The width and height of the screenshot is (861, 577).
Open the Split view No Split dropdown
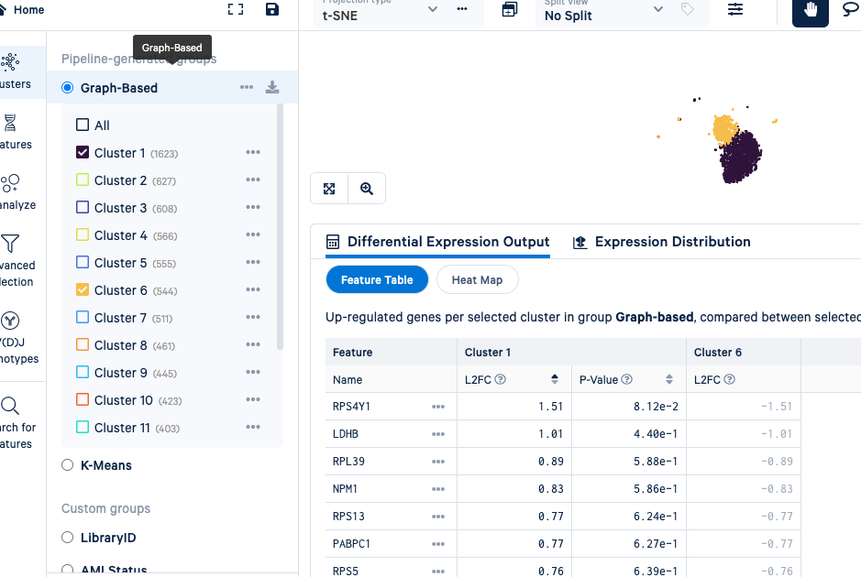604,12
